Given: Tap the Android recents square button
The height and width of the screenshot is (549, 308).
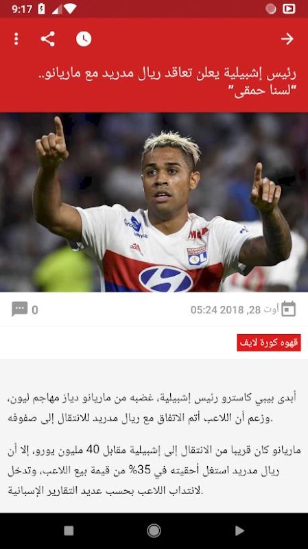Looking at the screenshot, I should tap(69, 530).
